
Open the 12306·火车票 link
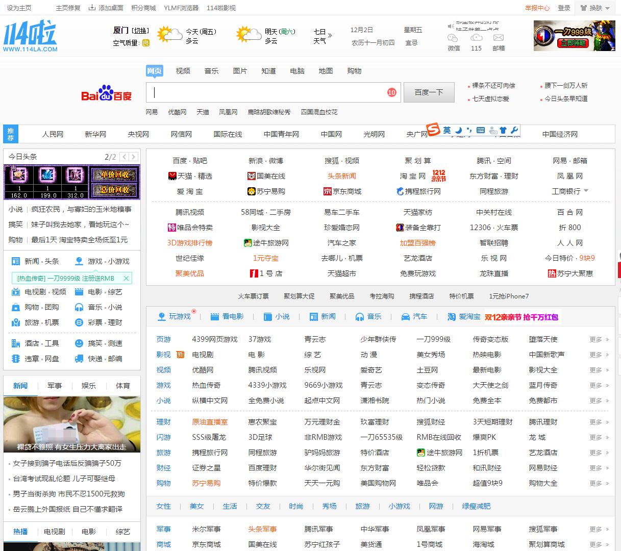tap(493, 228)
